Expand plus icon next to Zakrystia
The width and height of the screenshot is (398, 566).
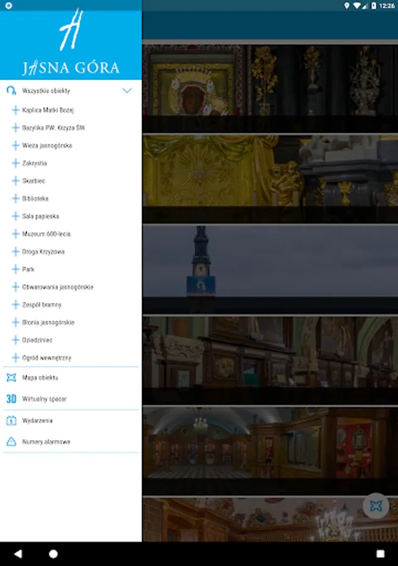[16, 163]
